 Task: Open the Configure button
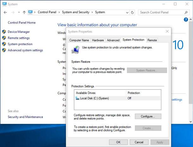[x=148, y=116]
